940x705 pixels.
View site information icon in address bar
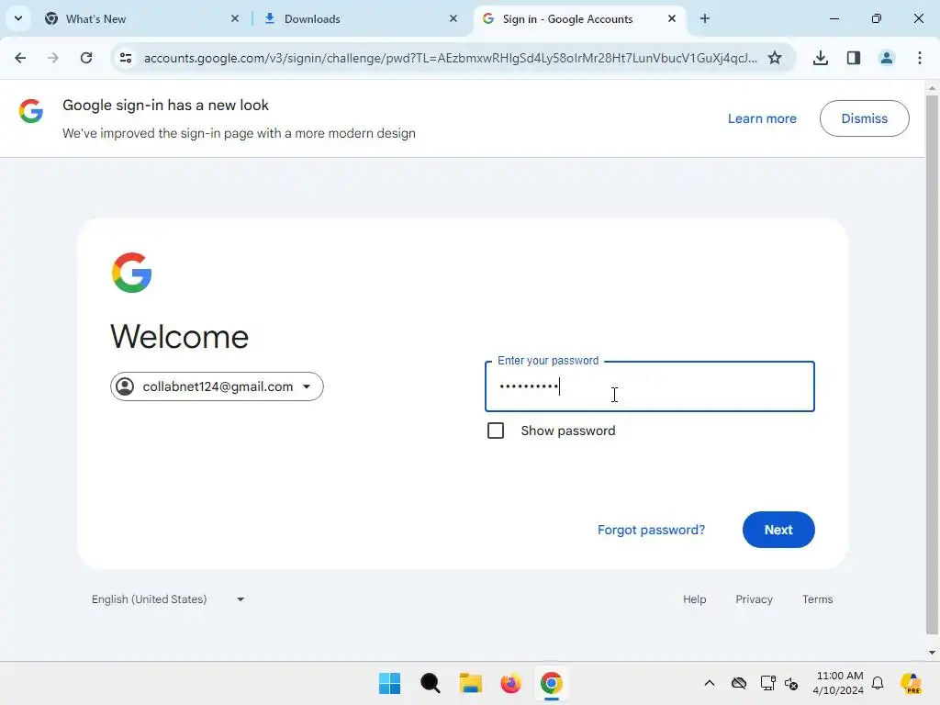(x=126, y=58)
